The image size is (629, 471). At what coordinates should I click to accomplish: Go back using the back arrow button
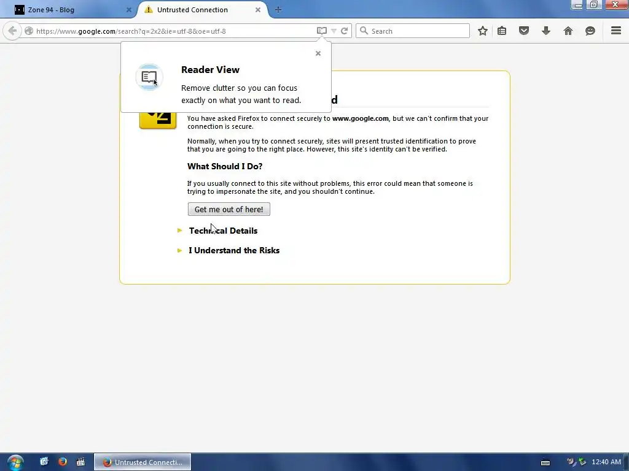(x=12, y=31)
